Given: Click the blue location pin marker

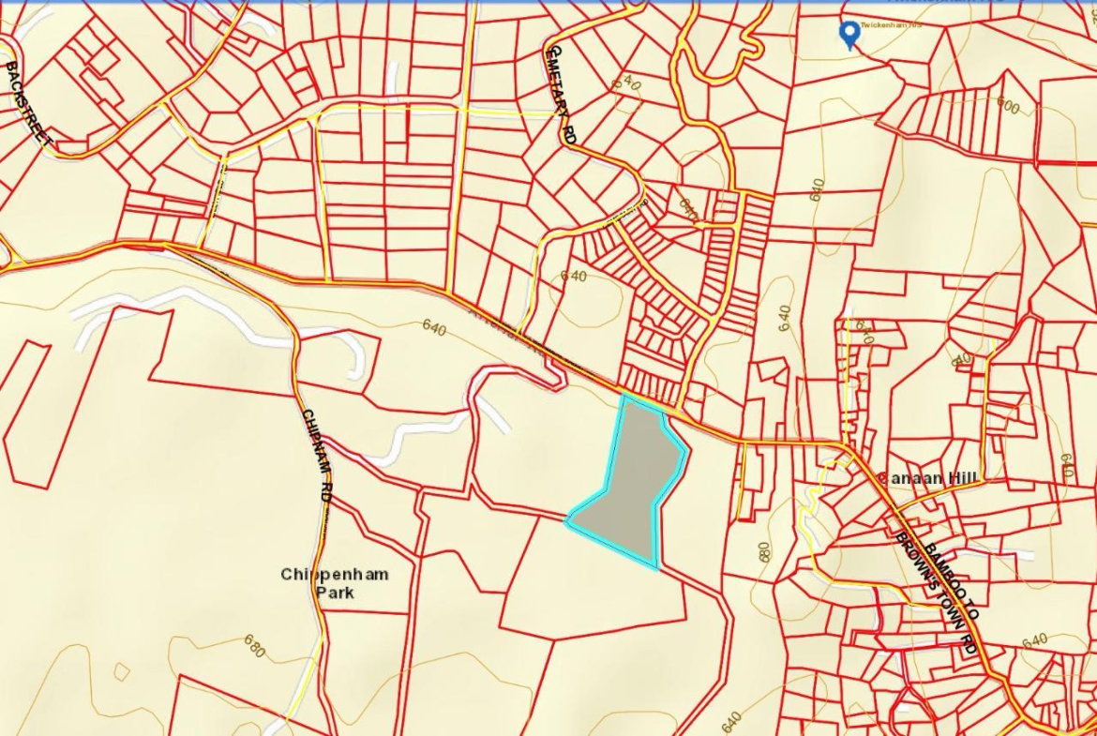Looking at the screenshot, I should 849,35.
